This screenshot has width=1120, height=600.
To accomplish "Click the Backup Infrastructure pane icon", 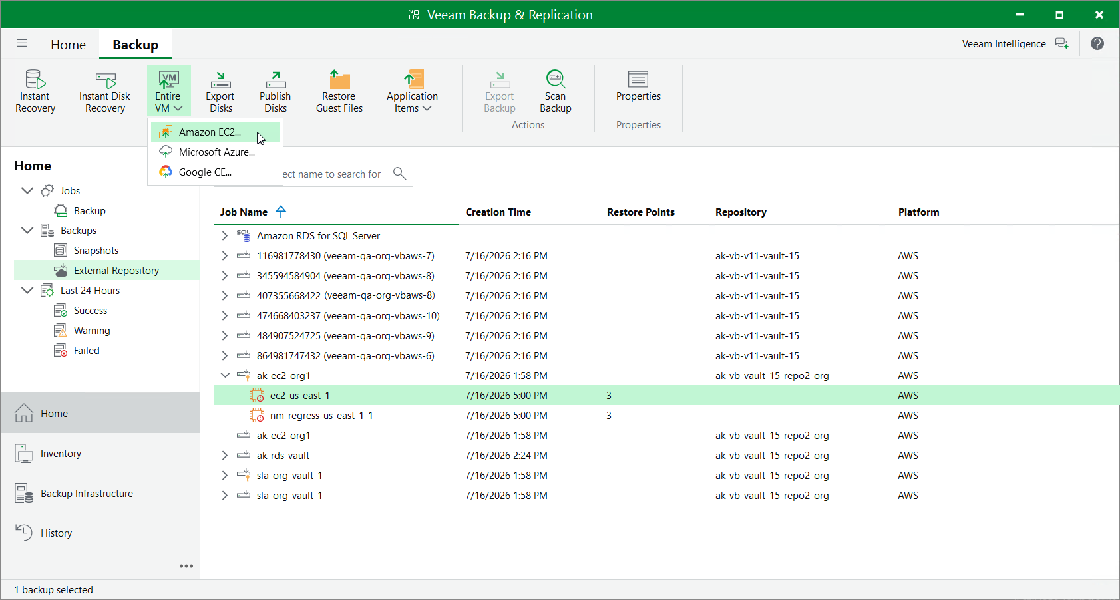I will click(x=24, y=494).
